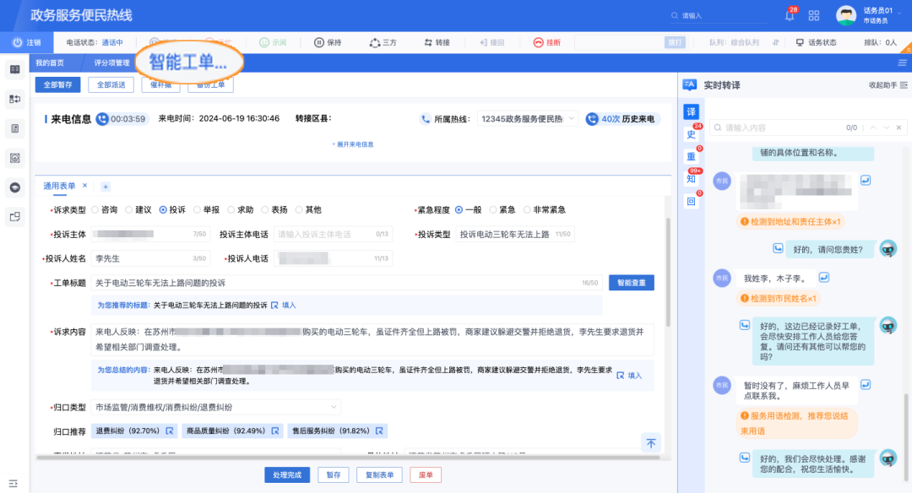Click the scroll-to-top arrow button

[x=650, y=442]
